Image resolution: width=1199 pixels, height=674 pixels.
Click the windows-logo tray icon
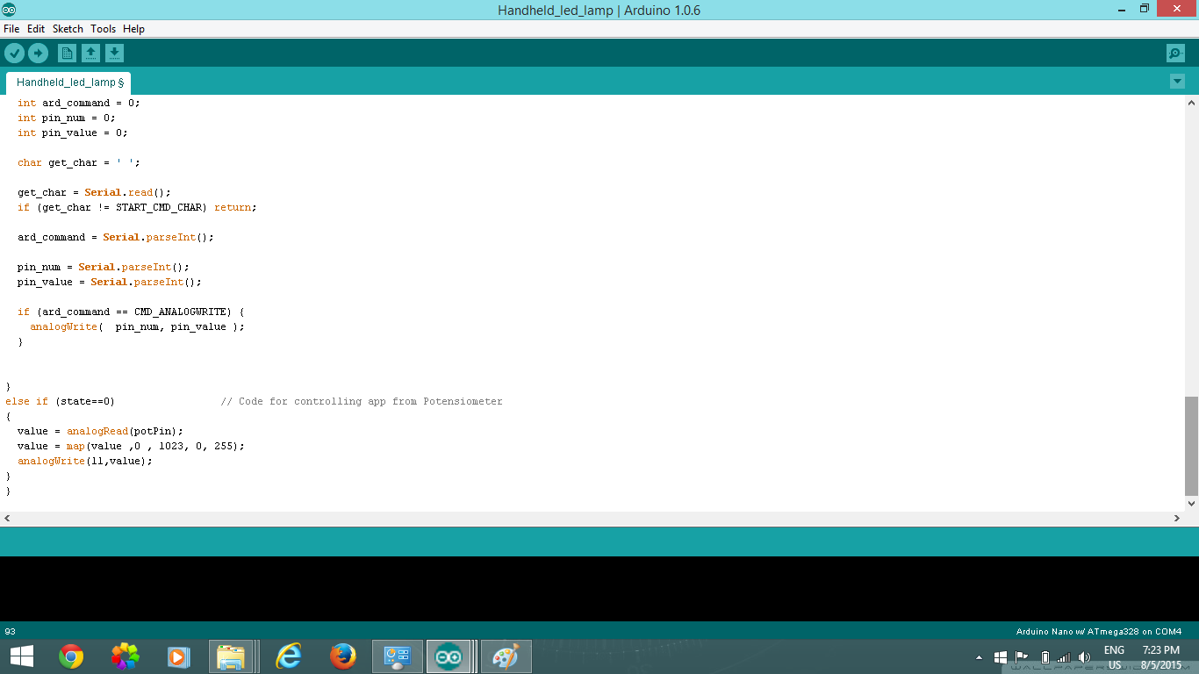click(1001, 657)
